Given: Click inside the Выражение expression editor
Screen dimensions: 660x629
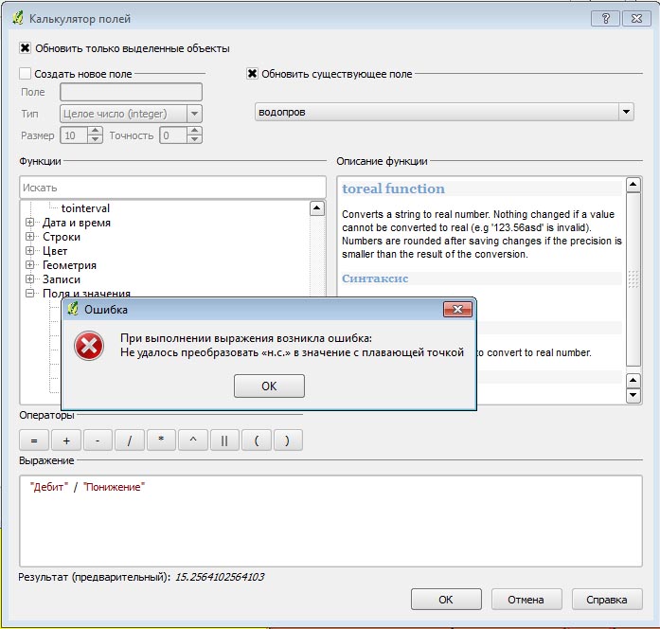Looking at the screenshot, I should [x=330, y=521].
